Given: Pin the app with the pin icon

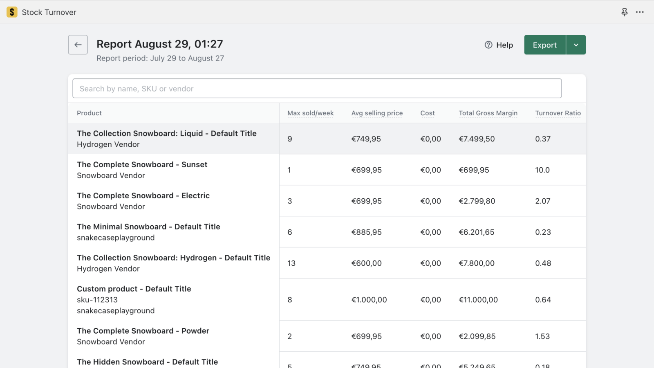Looking at the screenshot, I should (624, 12).
